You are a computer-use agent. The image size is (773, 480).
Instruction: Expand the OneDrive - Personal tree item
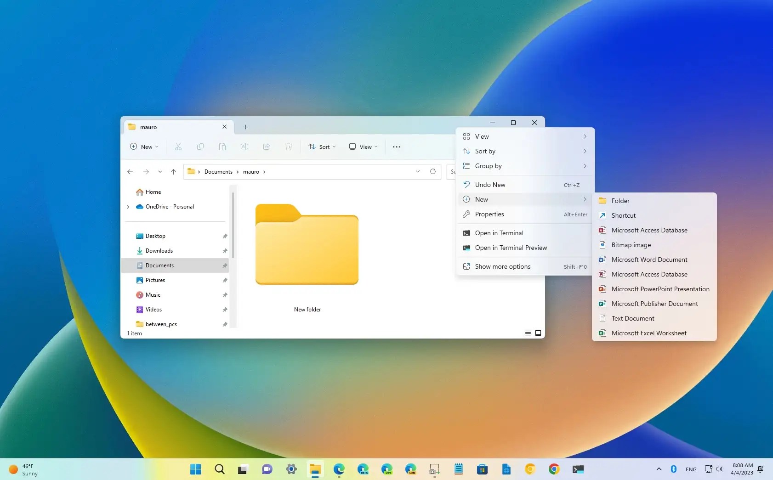coord(128,206)
